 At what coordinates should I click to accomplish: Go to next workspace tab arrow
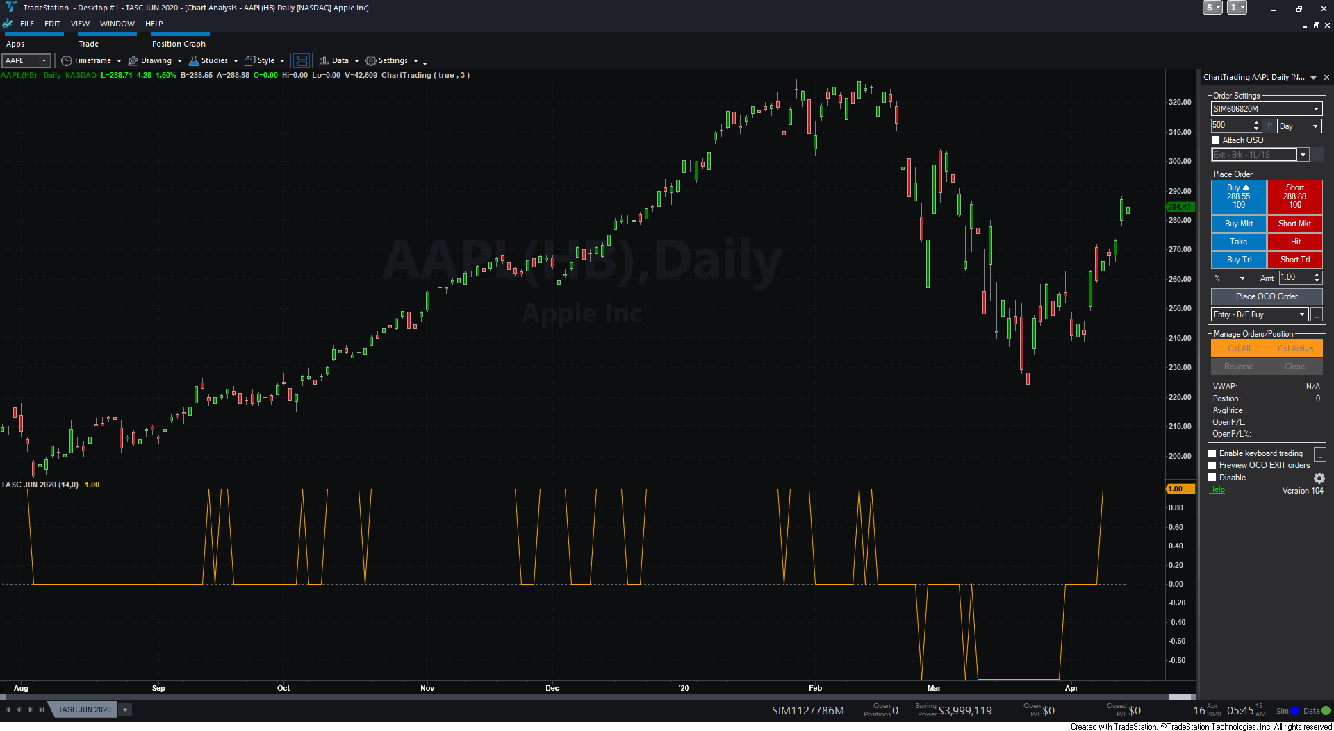coord(31,709)
